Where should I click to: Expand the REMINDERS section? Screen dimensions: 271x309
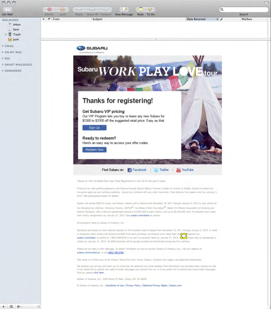point(3,71)
